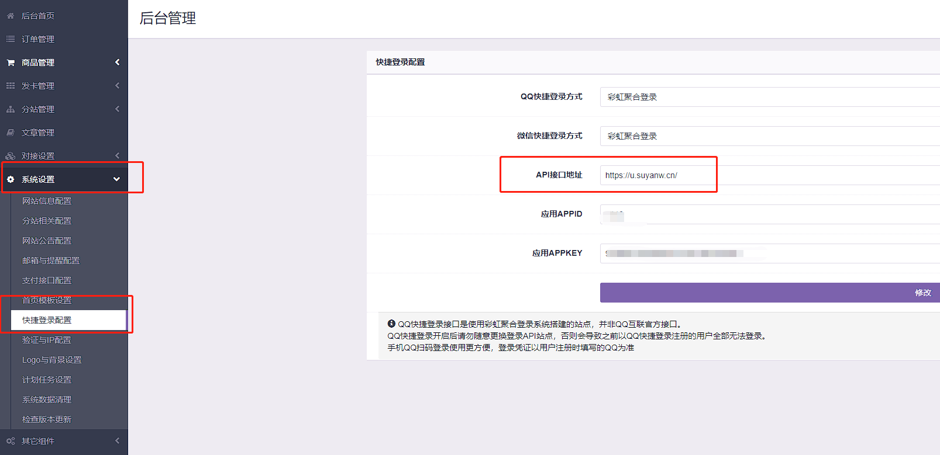Screen dimensions: 940x455
Task: Click the gear icon beside 系统设置
Action: pyautogui.click(x=11, y=179)
